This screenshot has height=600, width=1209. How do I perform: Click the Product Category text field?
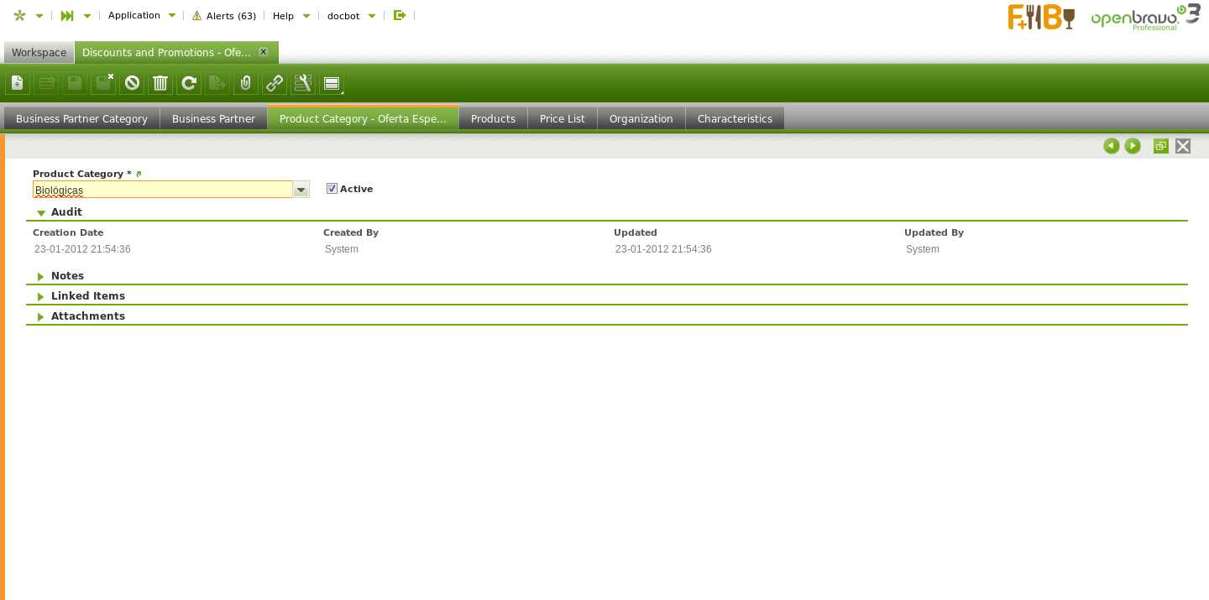pyautogui.click(x=163, y=190)
